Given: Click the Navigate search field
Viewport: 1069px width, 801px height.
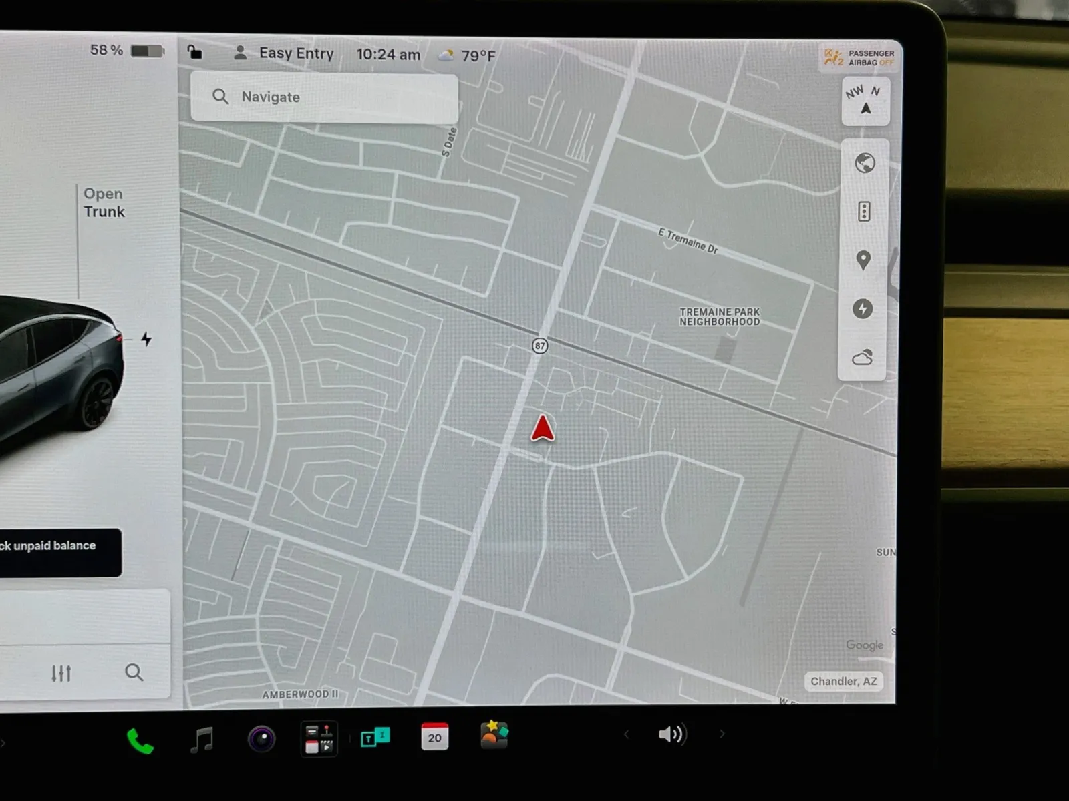Looking at the screenshot, I should coord(324,97).
